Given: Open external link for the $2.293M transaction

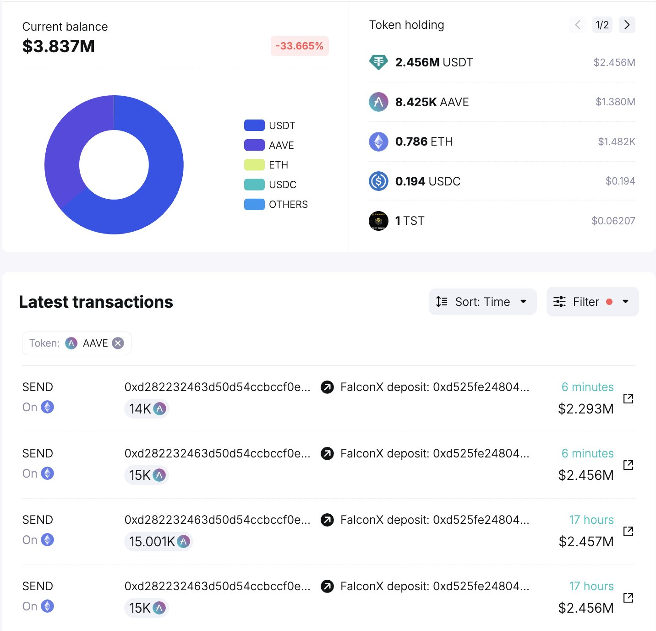Looking at the screenshot, I should point(628,398).
